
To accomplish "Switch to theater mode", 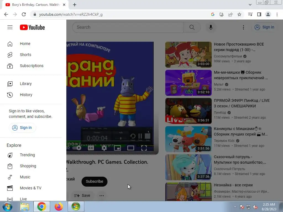I will tap(130, 148).
